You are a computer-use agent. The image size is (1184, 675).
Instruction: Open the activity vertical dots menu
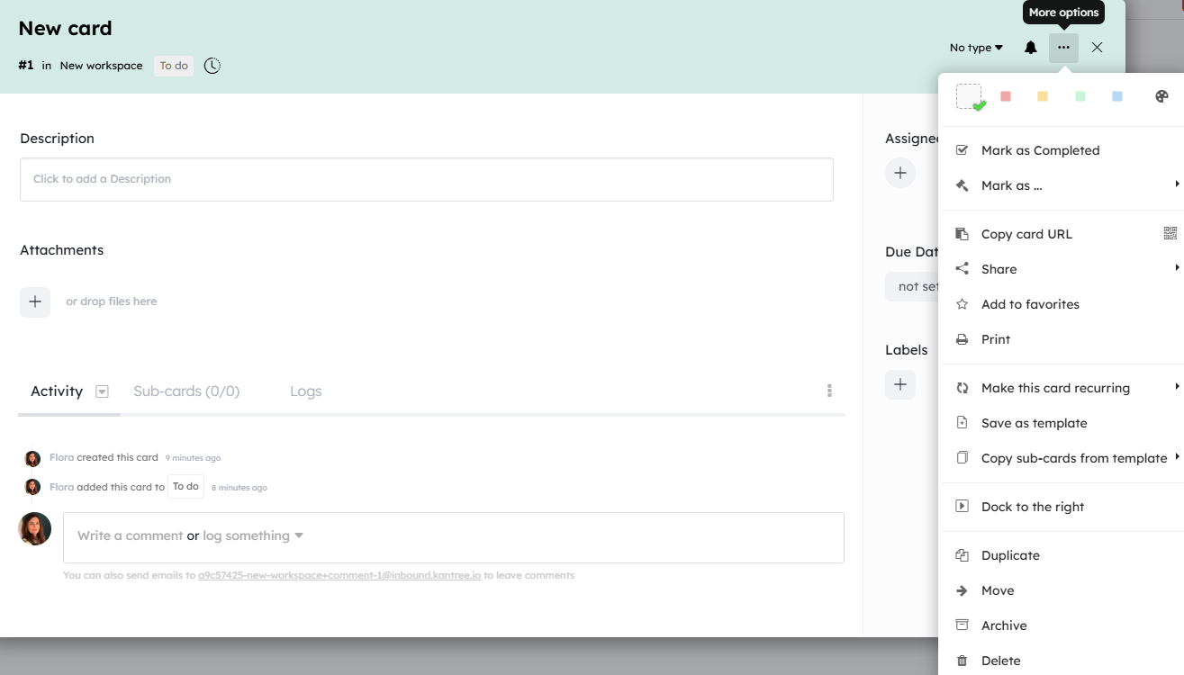click(829, 391)
